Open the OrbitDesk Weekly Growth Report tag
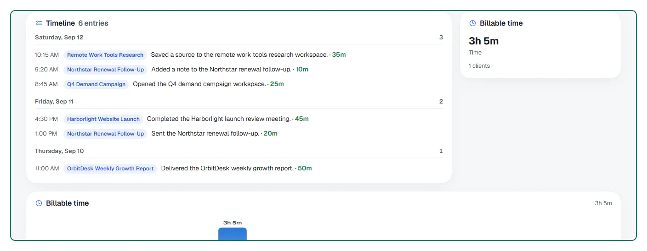This screenshot has height=251, width=647. [110, 169]
